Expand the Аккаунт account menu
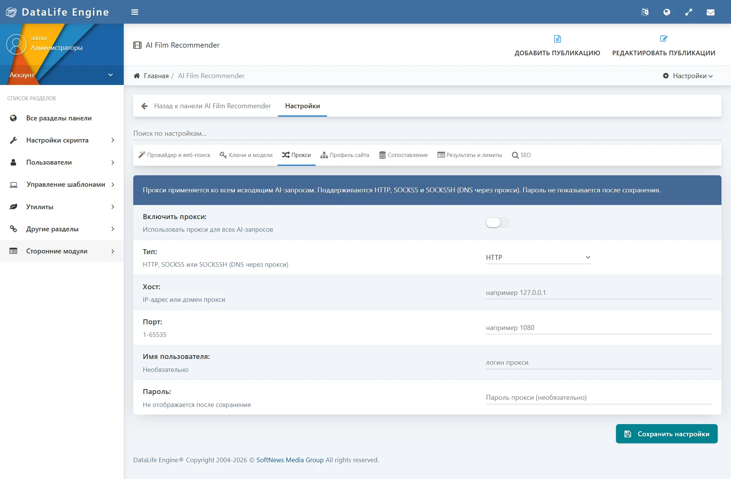Image resolution: width=731 pixels, height=479 pixels. (x=62, y=75)
